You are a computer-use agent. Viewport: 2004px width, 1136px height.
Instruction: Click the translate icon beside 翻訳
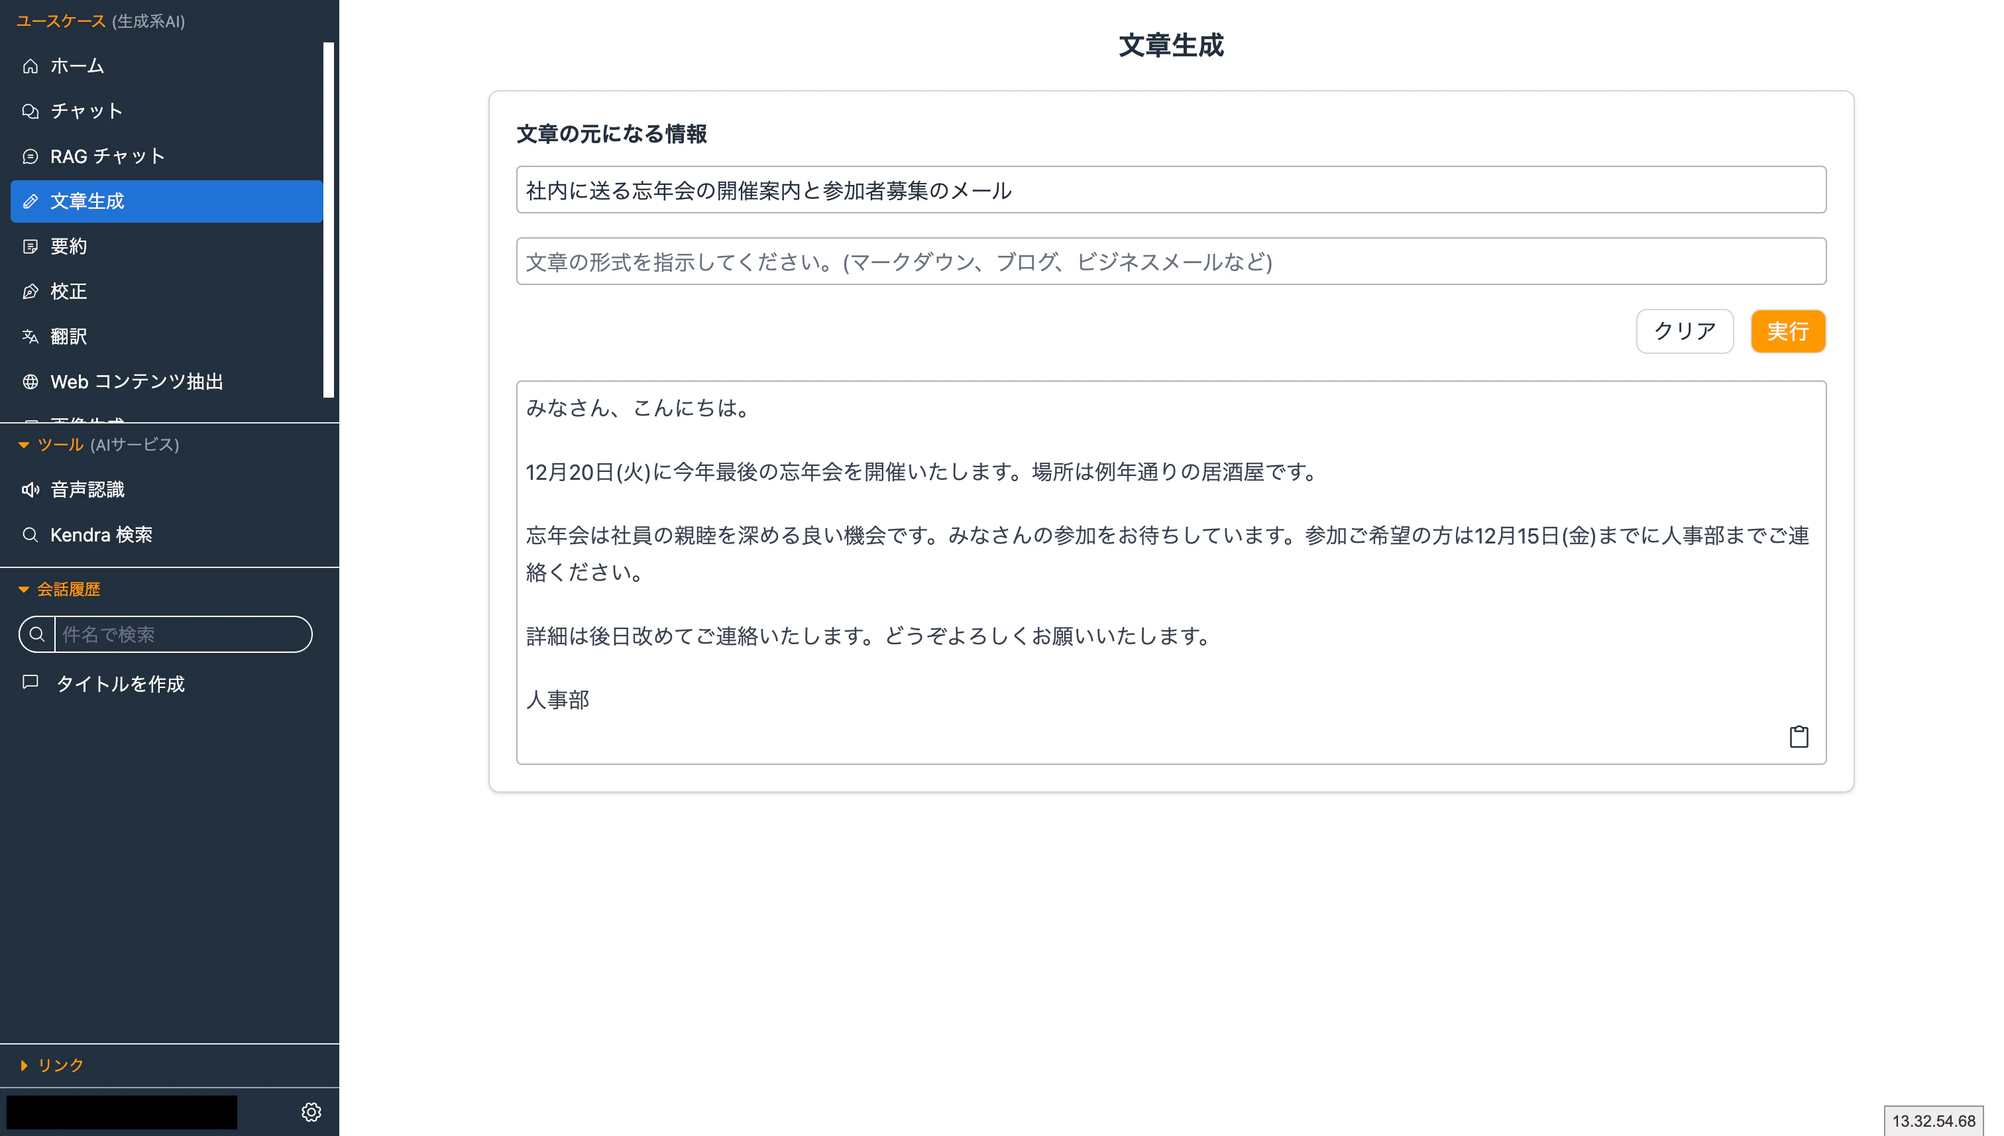[x=30, y=336]
